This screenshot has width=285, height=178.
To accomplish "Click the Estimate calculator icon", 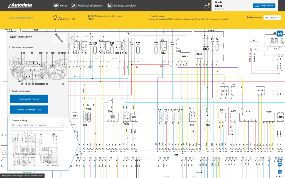I will (110, 6).
